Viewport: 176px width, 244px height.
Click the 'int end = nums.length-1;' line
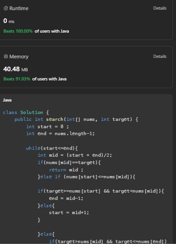tap(60, 134)
